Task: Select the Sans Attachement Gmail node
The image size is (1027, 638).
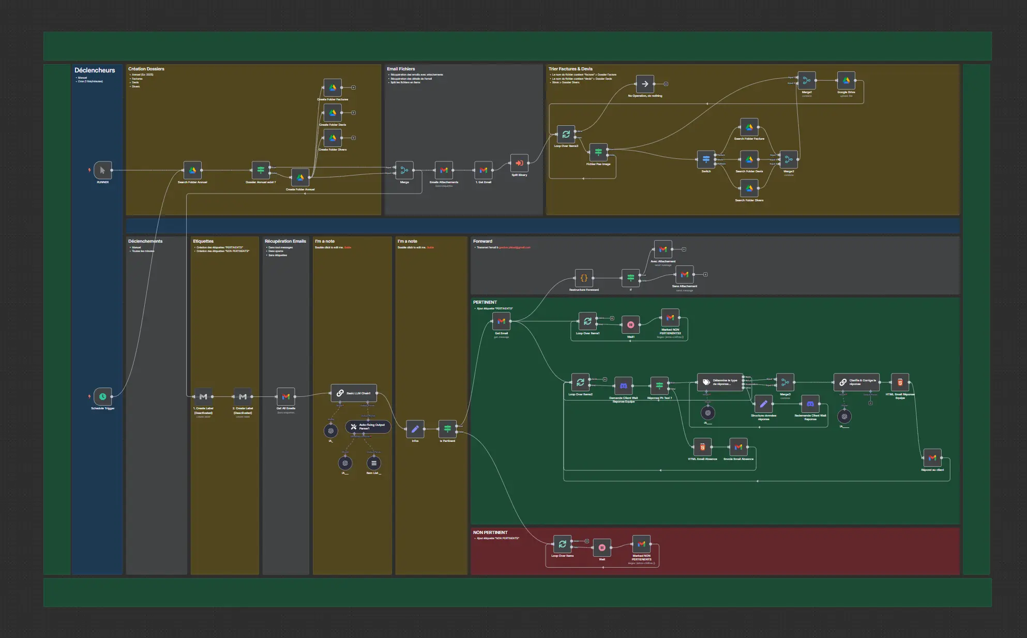Action: [685, 274]
